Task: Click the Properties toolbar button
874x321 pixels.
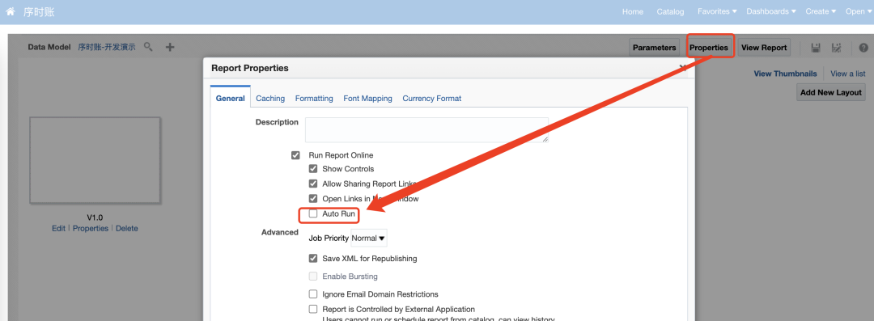Action: click(708, 48)
